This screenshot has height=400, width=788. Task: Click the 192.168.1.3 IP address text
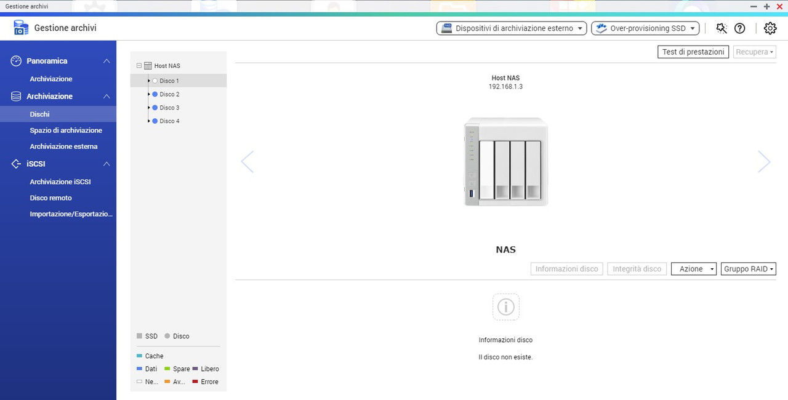(x=505, y=87)
